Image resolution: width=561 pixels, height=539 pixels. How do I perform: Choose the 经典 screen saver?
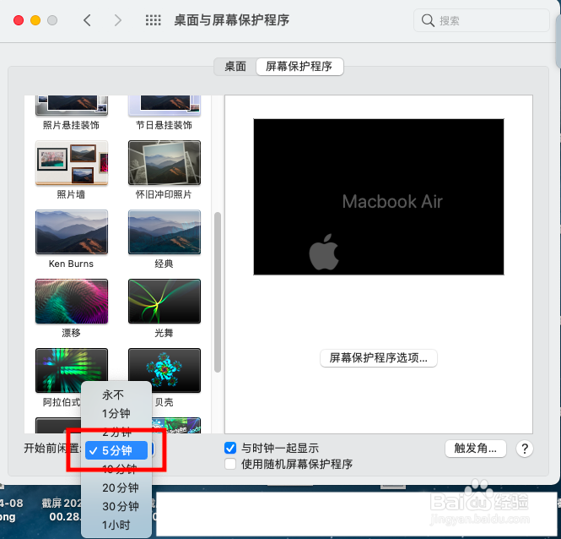(165, 231)
